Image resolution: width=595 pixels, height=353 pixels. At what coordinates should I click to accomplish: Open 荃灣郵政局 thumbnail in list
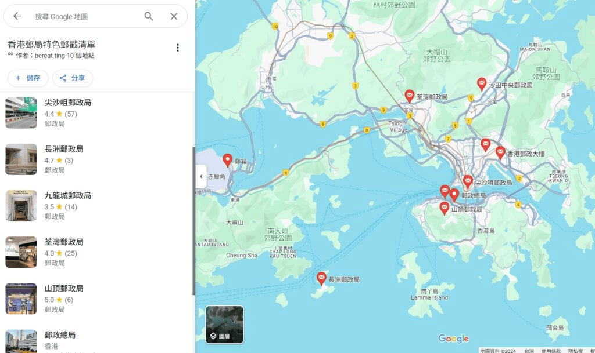pyautogui.click(x=21, y=252)
